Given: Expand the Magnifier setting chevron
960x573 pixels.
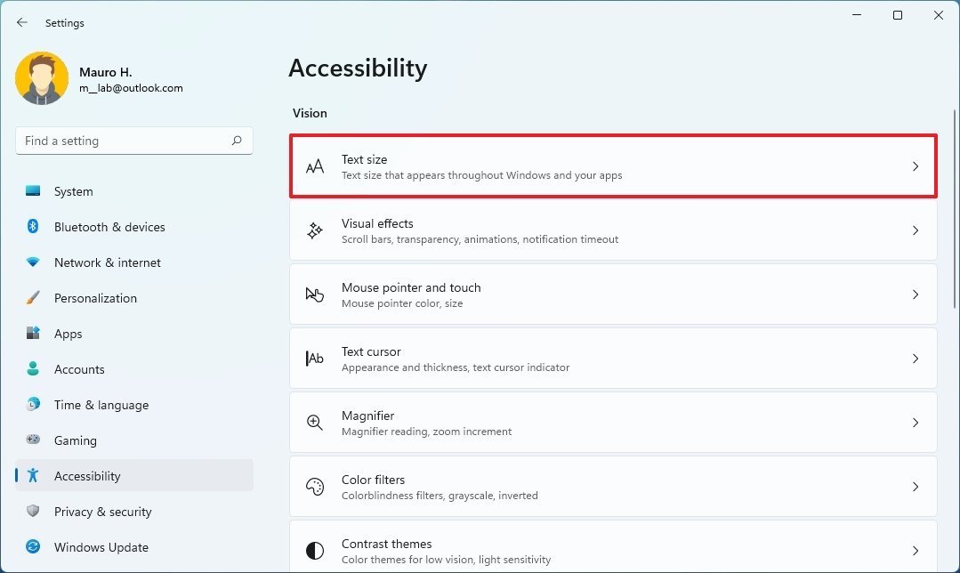Looking at the screenshot, I should [x=916, y=423].
